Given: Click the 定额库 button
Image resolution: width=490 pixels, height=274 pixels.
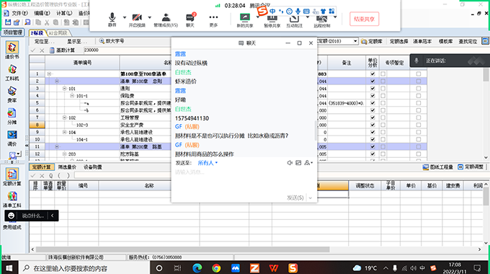Looking at the screenshot, I should tap(372, 41).
